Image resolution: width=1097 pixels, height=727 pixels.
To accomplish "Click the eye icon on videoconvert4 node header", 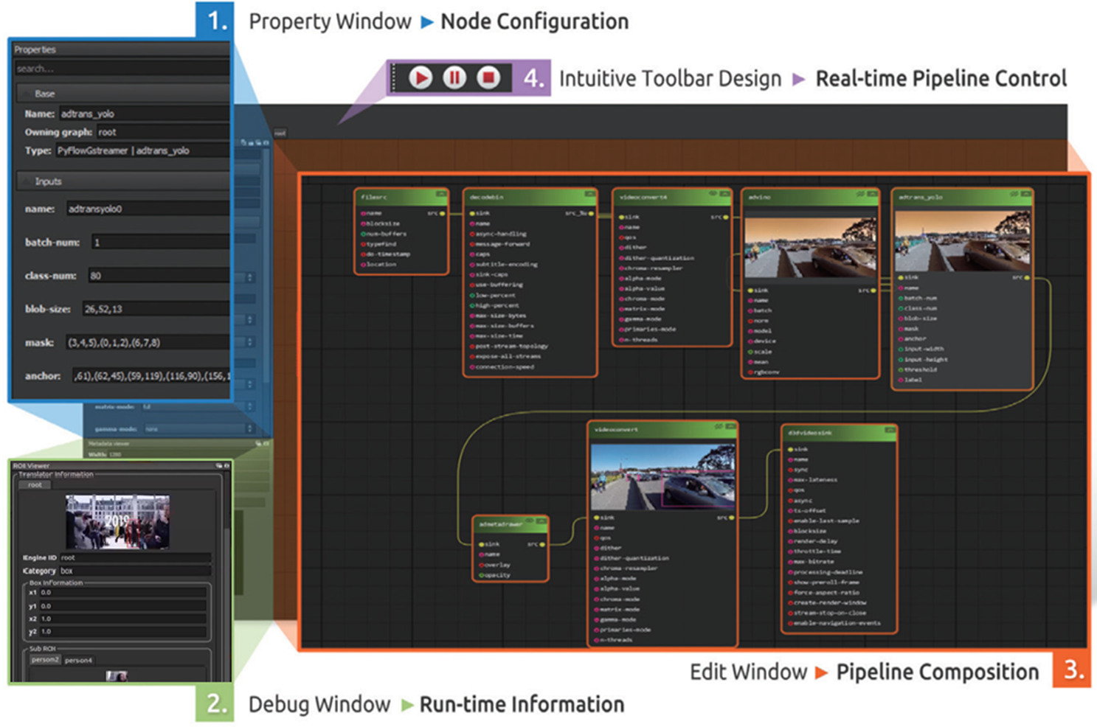I will [x=713, y=195].
